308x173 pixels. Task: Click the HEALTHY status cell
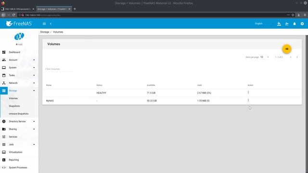pos(101,93)
